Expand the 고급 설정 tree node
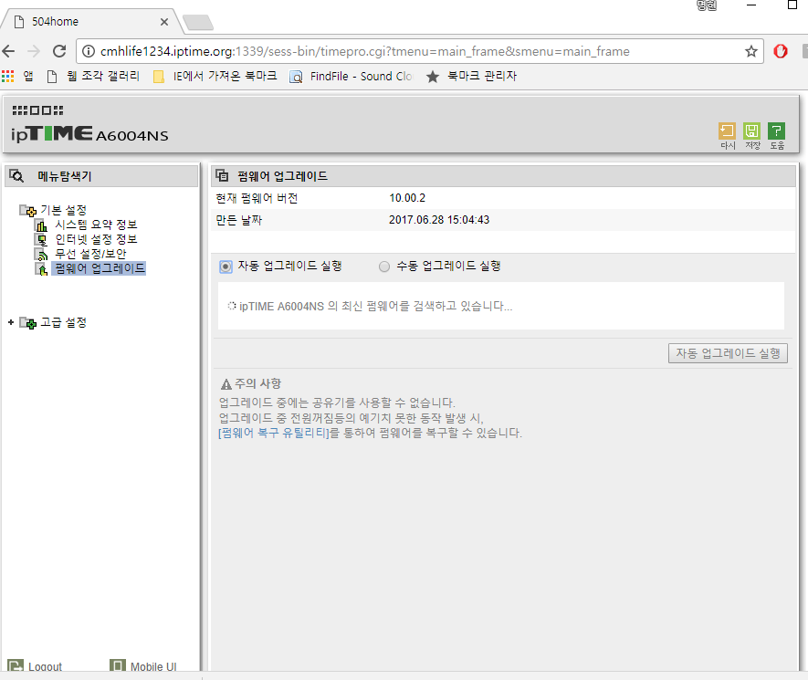 click(11, 322)
